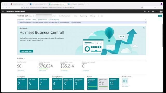Open the Ongoing Purch. Invoices tile
Viewport: 166px width, 93px height.
click(68, 84)
